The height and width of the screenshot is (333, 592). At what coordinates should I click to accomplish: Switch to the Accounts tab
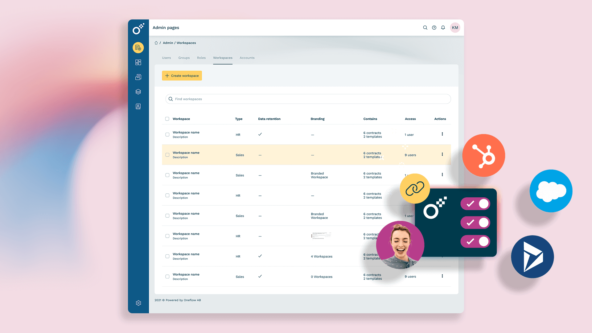[247, 58]
